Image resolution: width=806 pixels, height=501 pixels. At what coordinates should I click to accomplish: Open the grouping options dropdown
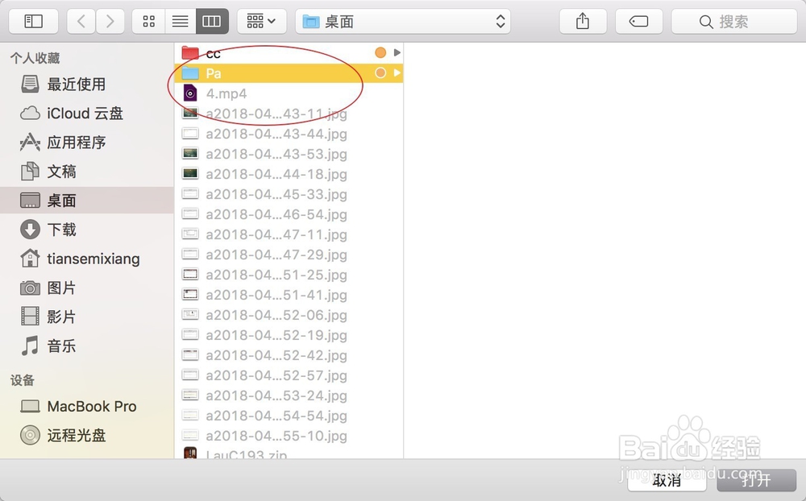point(261,21)
